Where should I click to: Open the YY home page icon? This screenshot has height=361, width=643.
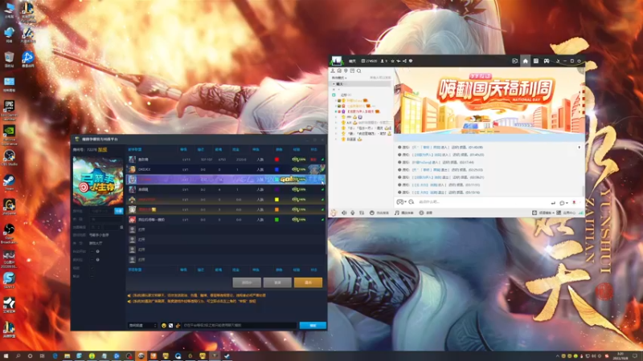[526, 61]
